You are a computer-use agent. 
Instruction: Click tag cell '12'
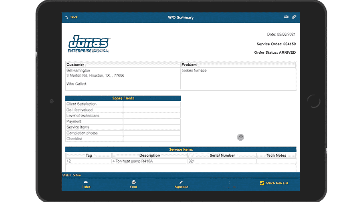tap(89, 161)
